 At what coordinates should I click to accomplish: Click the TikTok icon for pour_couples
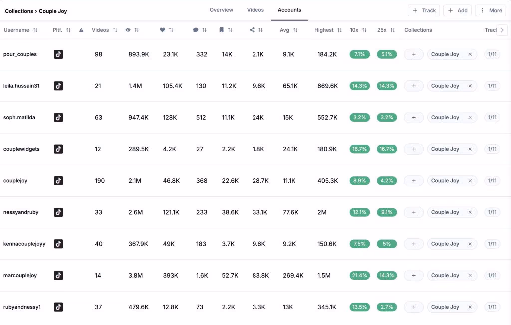click(58, 54)
